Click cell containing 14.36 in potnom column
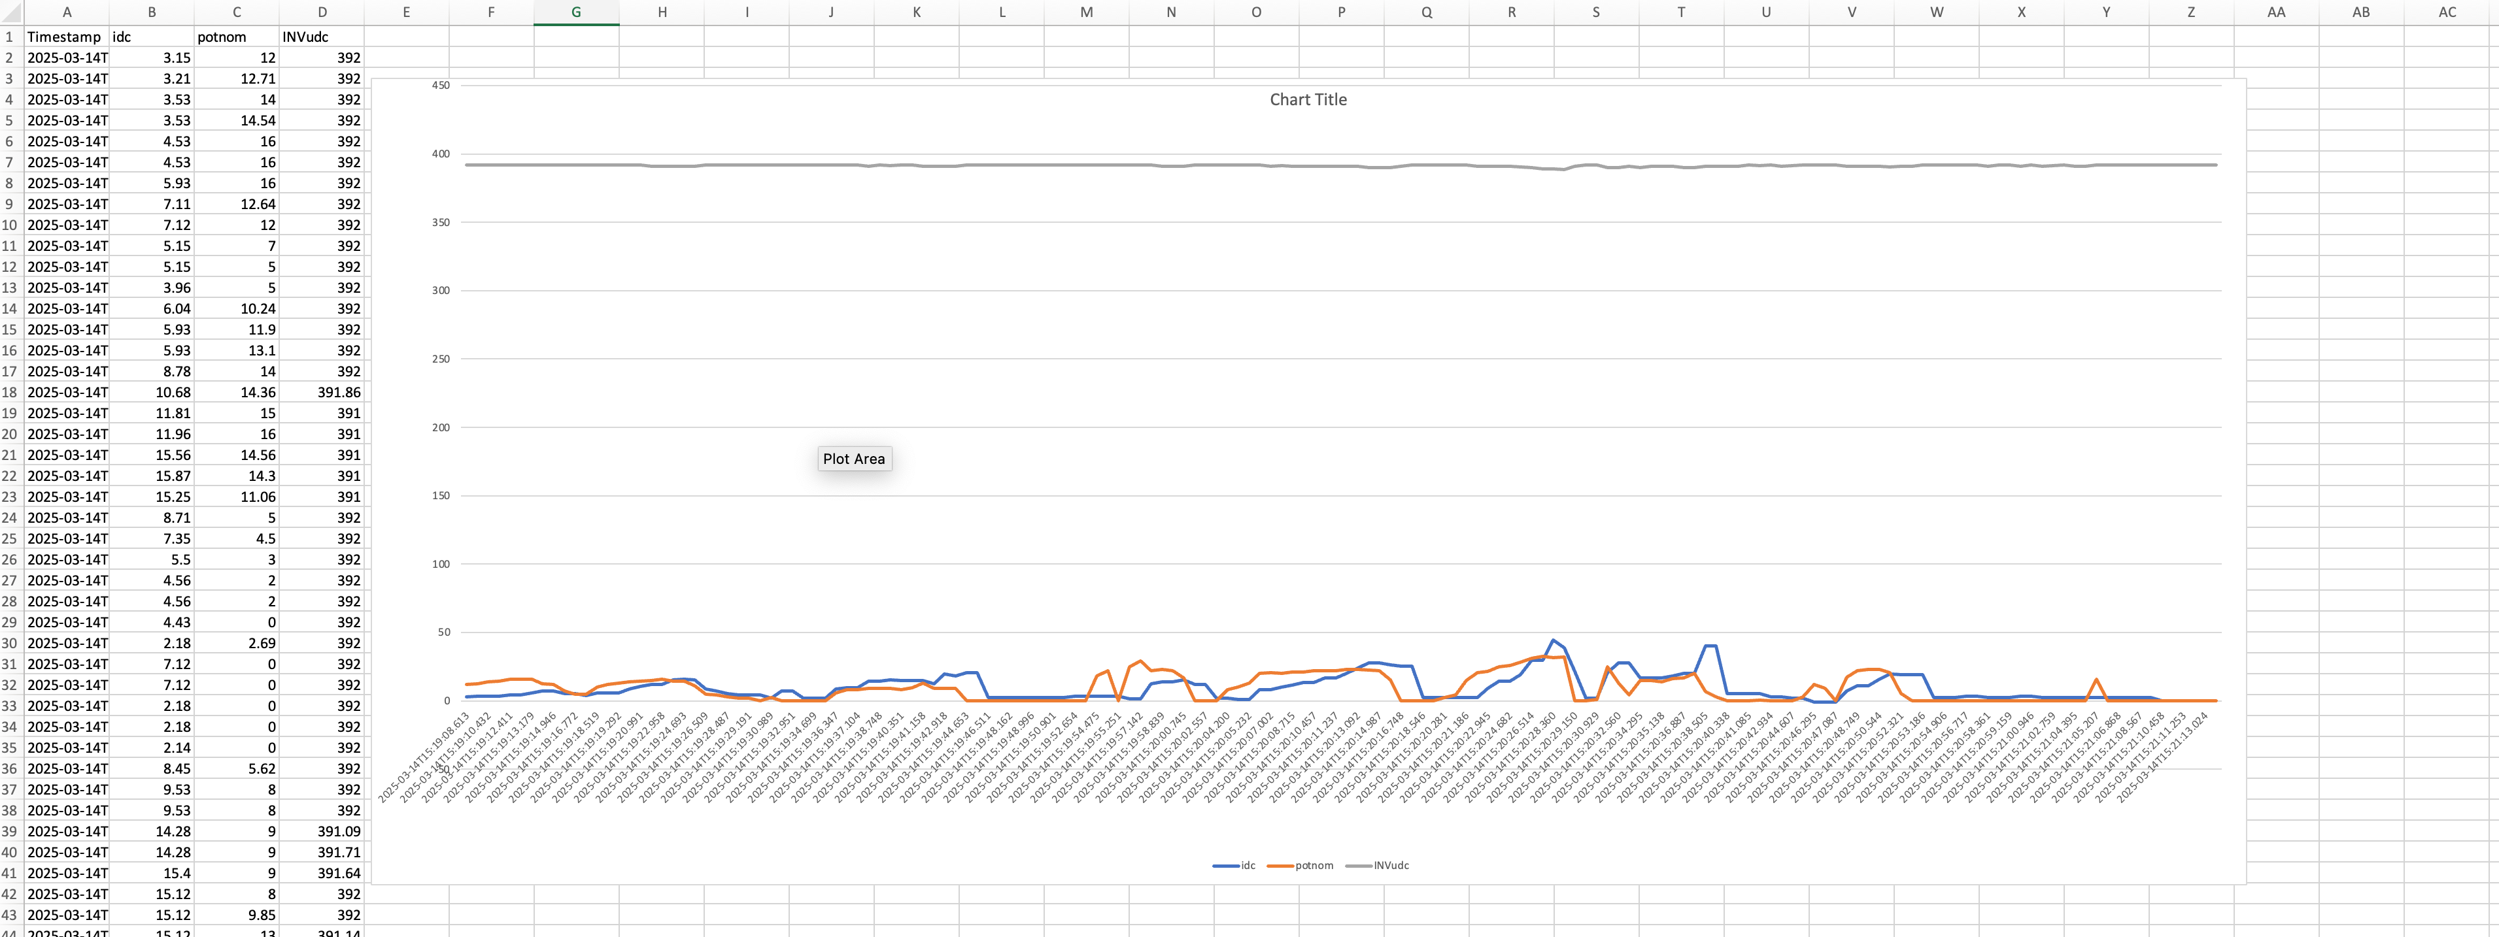 pos(236,393)
